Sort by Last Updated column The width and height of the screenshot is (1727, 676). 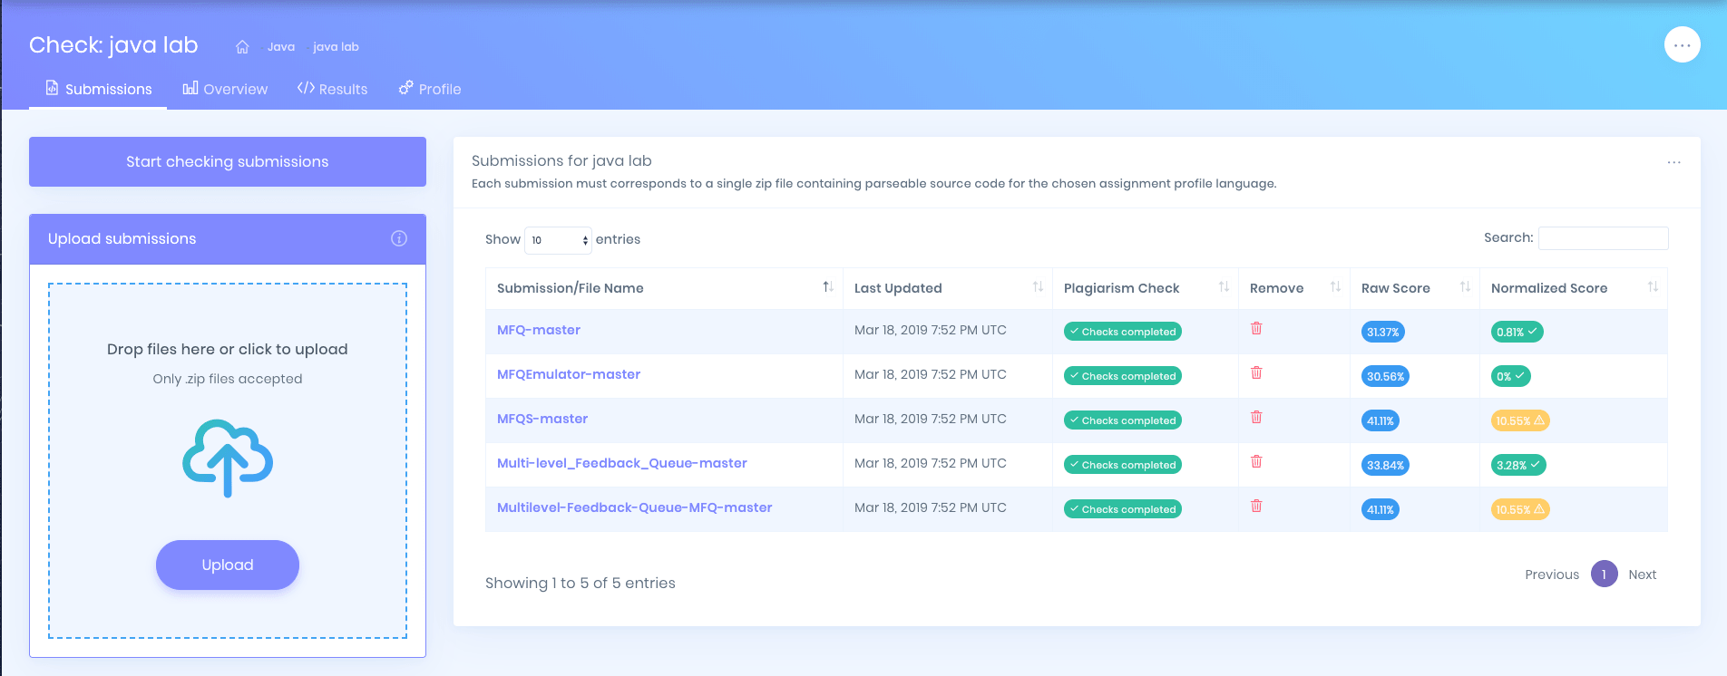[x=948, y=288]
